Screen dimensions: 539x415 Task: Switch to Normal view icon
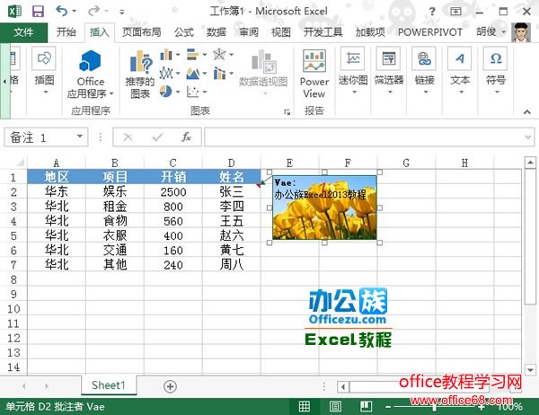pyautogui.click(x=305, y=406)
